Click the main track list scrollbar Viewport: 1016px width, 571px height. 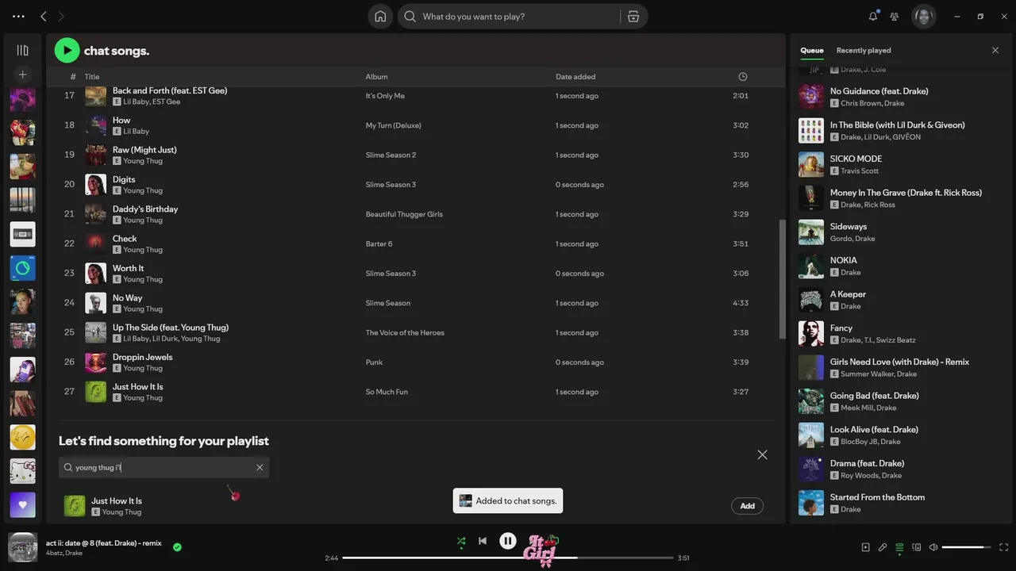pos(782,278)
